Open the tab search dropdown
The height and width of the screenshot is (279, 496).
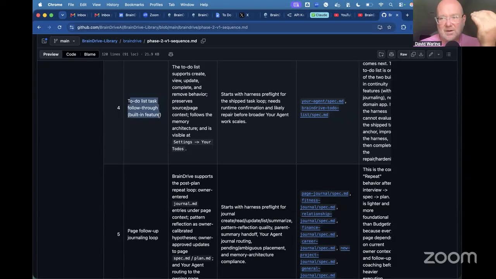62,15
